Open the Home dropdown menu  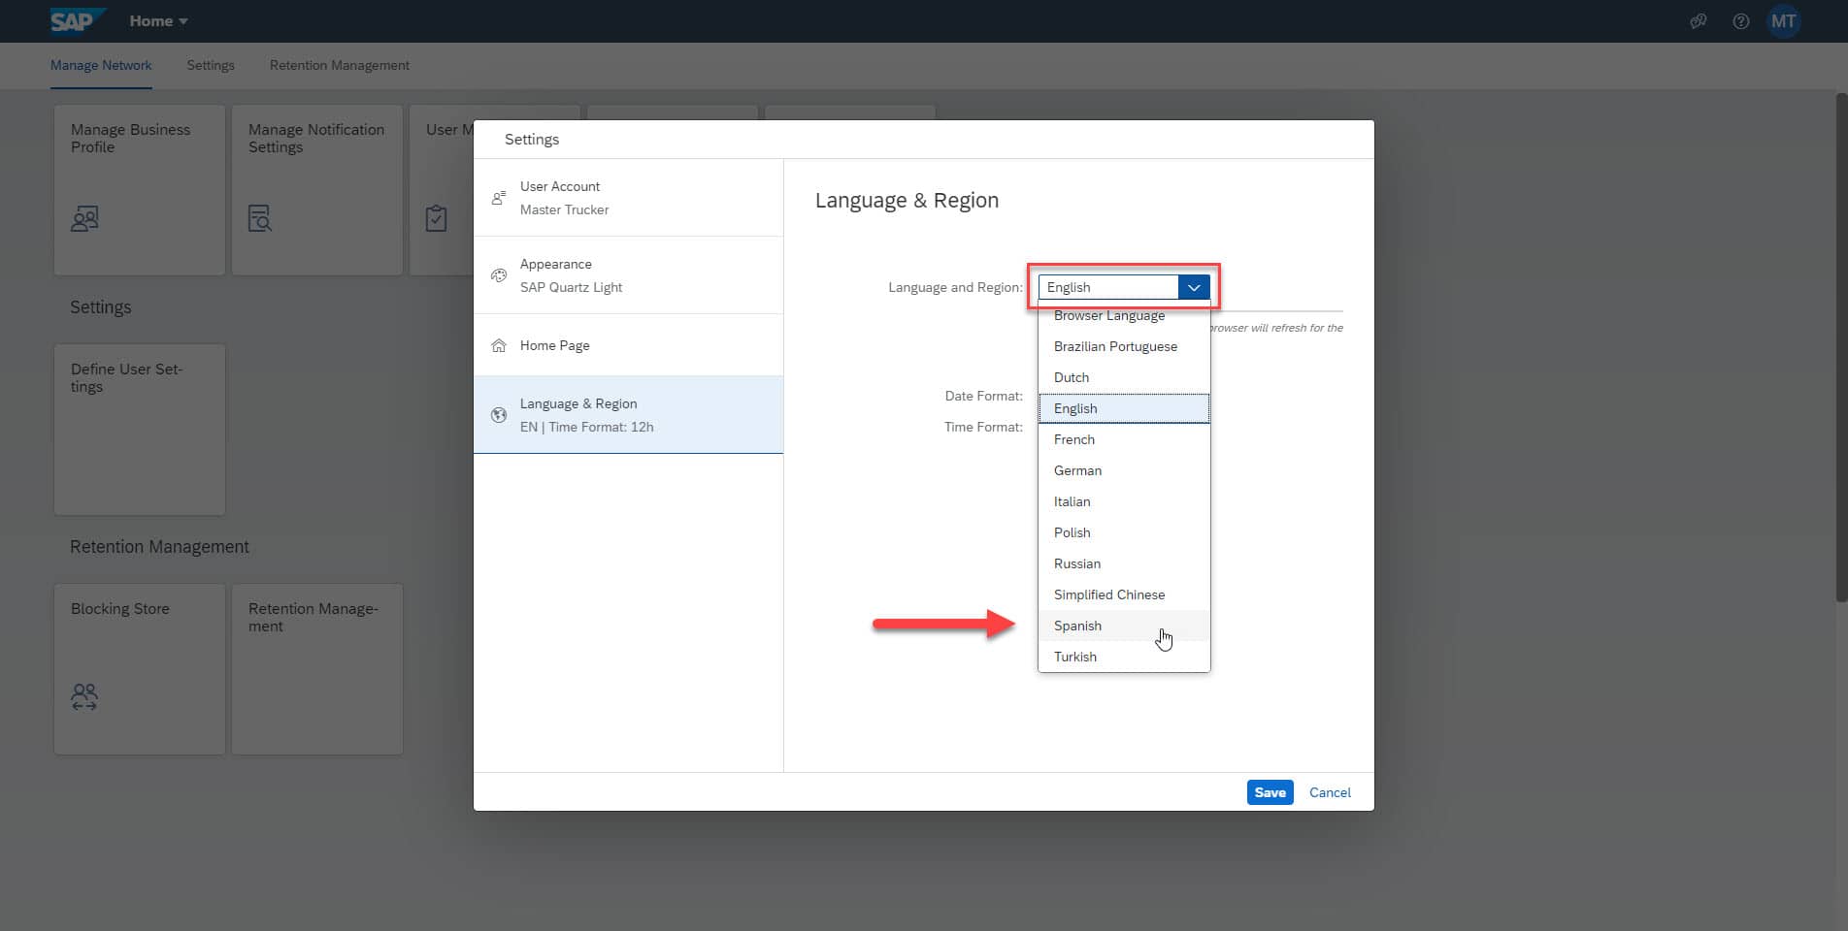point(158,20)
